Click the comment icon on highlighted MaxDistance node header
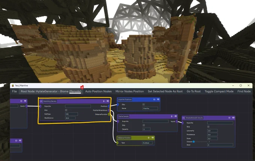Screen dimensions: 255x161 coord(108,101)
